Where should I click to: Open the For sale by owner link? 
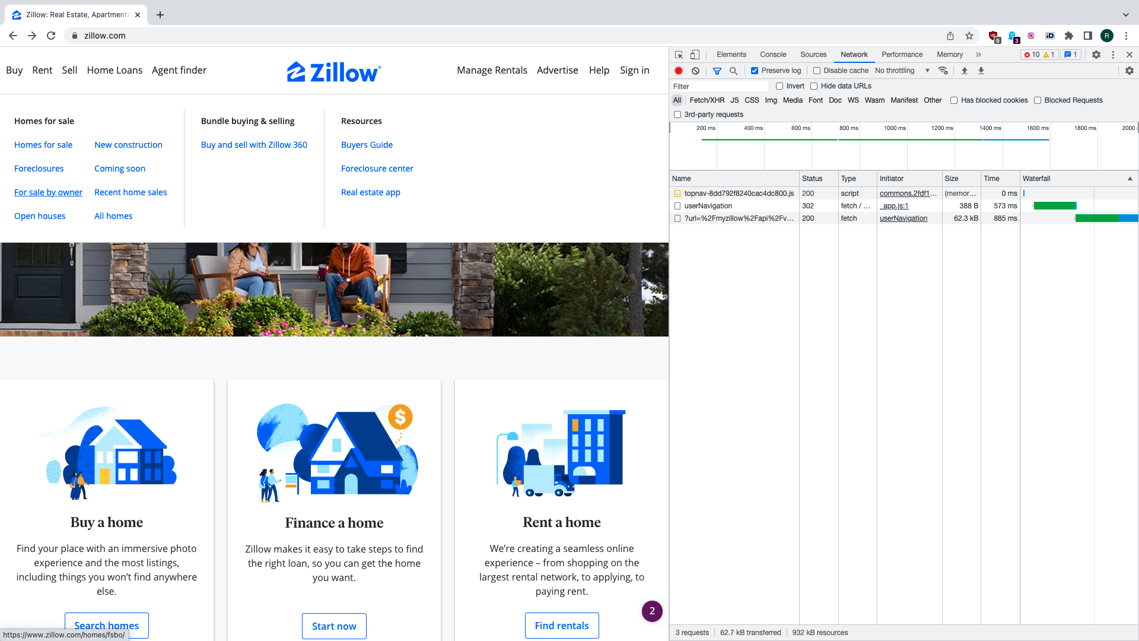[x=48, y=192]
